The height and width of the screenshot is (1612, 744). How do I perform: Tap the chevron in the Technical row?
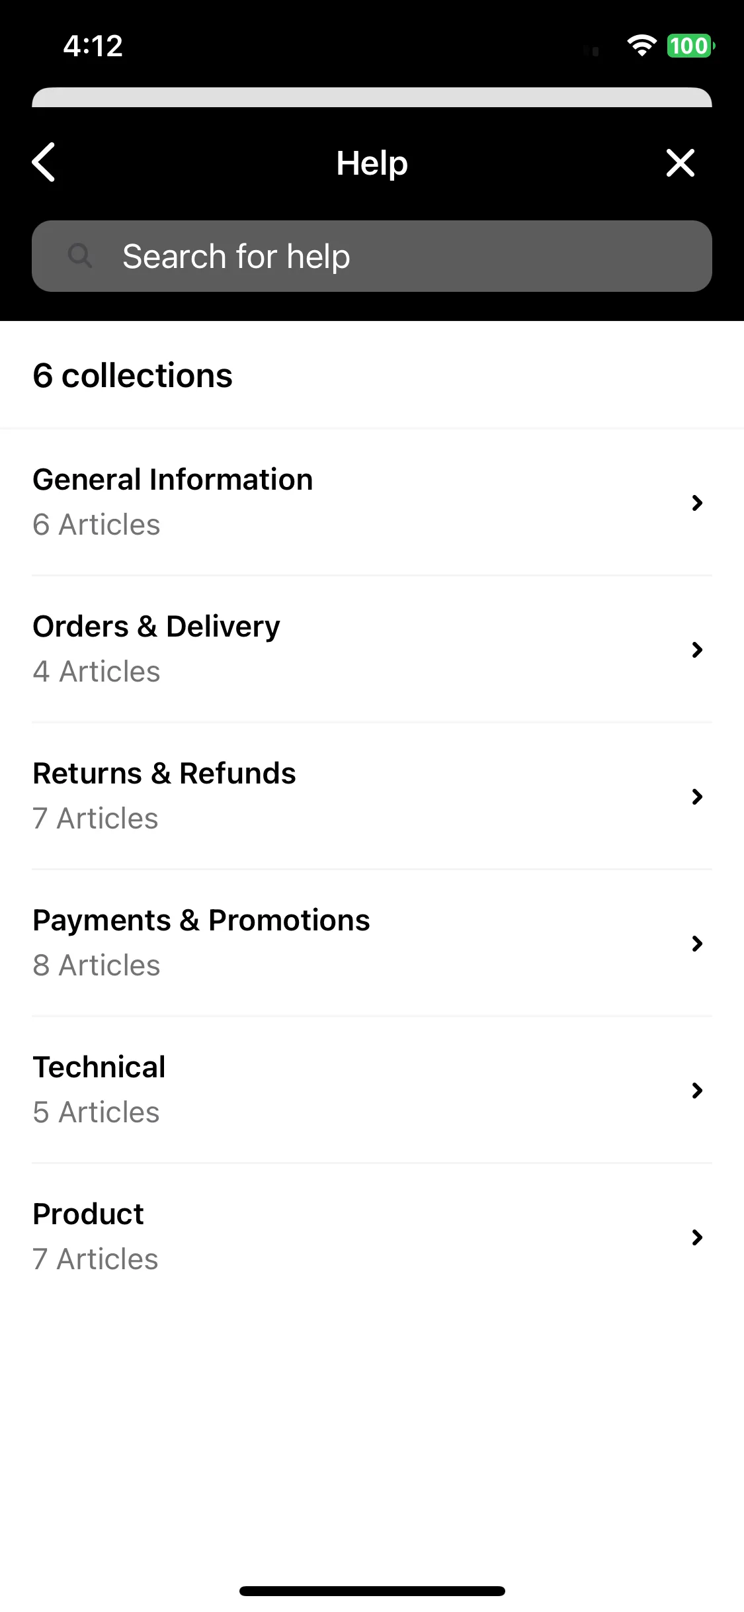(x=697, y=1091)
